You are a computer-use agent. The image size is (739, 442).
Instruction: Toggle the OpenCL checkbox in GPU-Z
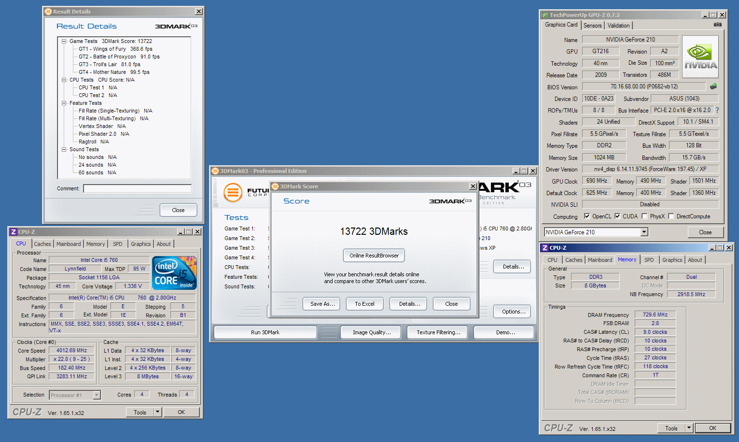pos(587,216)
